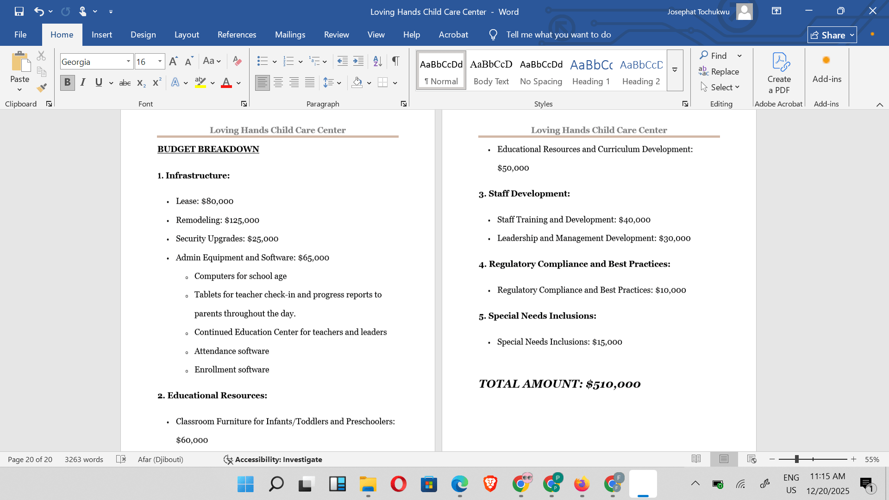
Task: Click the Share button
Action: pyautogui.click(x=832, y=35)
